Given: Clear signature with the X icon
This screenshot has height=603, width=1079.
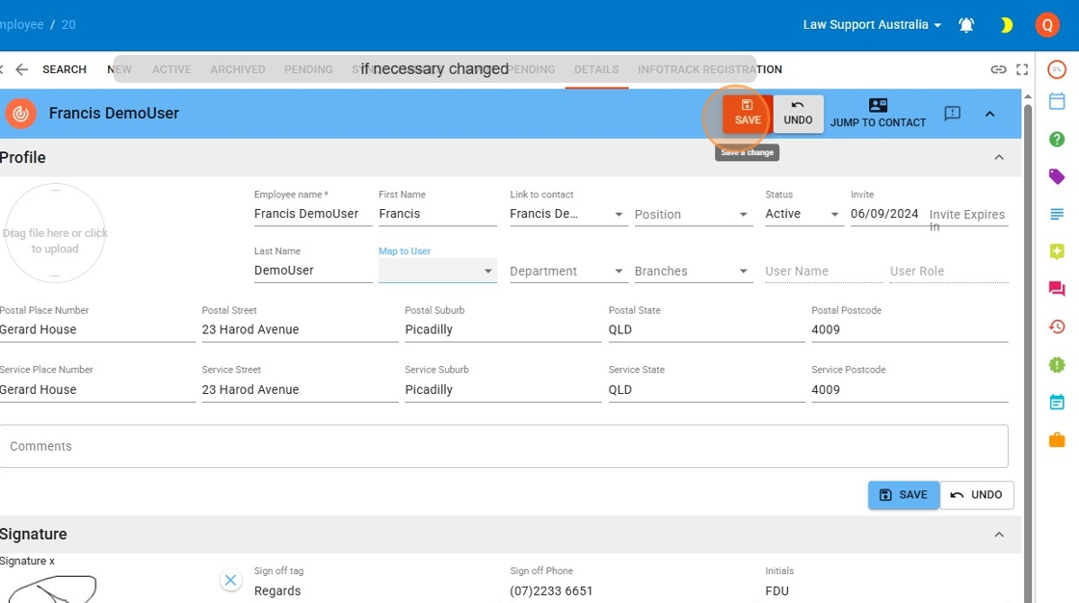Looking at the screenshot, I should tap(230, 580).
